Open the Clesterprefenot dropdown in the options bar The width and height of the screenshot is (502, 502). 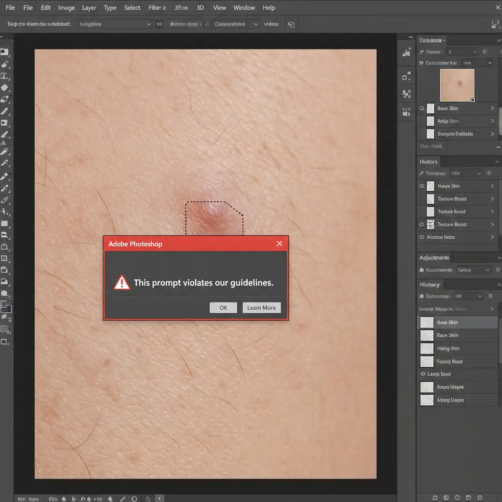(235, 24)
